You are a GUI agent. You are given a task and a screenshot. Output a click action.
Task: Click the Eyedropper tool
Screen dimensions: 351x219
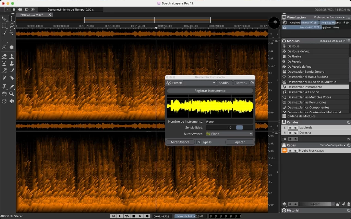(12, 86)
